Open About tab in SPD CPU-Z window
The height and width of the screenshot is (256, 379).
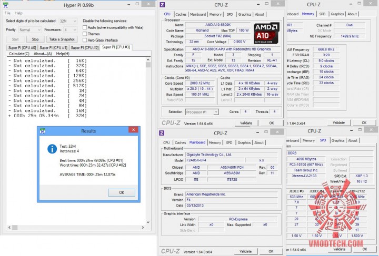pos(353,141)
